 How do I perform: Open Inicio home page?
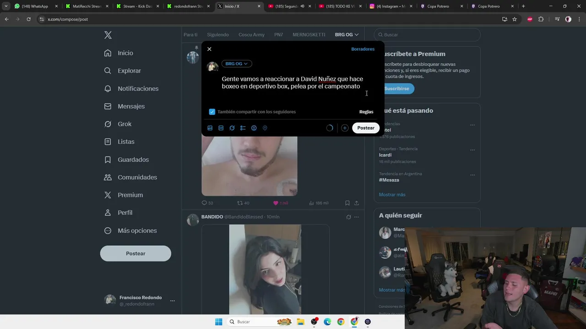click(x=119, y=53)
